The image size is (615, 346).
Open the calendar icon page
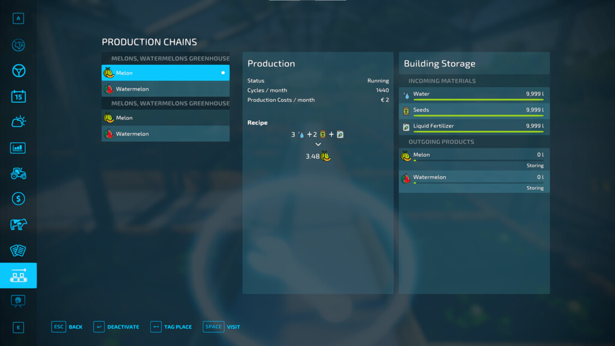(19, 97)
